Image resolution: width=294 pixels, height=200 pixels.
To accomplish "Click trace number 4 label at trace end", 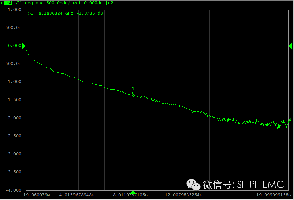I will (290, 120).
